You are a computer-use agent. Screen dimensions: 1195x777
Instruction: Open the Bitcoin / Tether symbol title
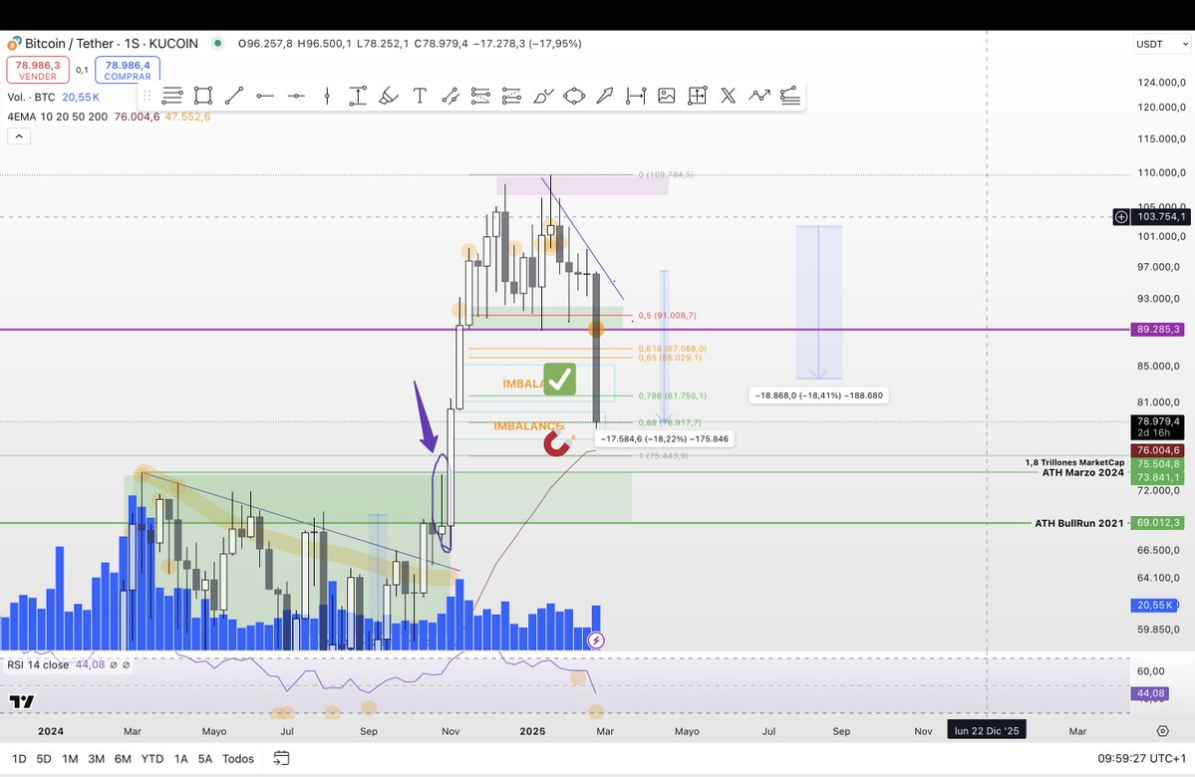[112, 44]
